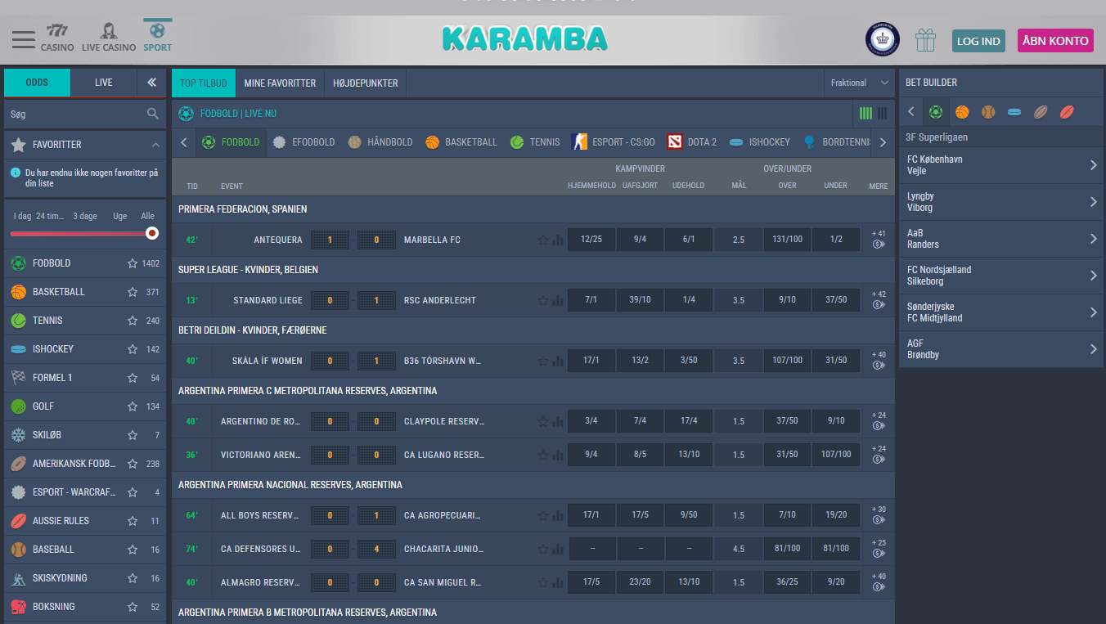Open Boksning in the sports list
The image size is (1106, 624).
[x=84, y=607]
